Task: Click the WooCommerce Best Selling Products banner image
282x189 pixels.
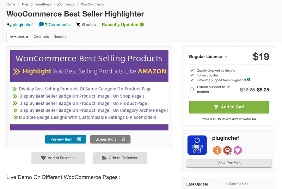Action: coord(89,90)
